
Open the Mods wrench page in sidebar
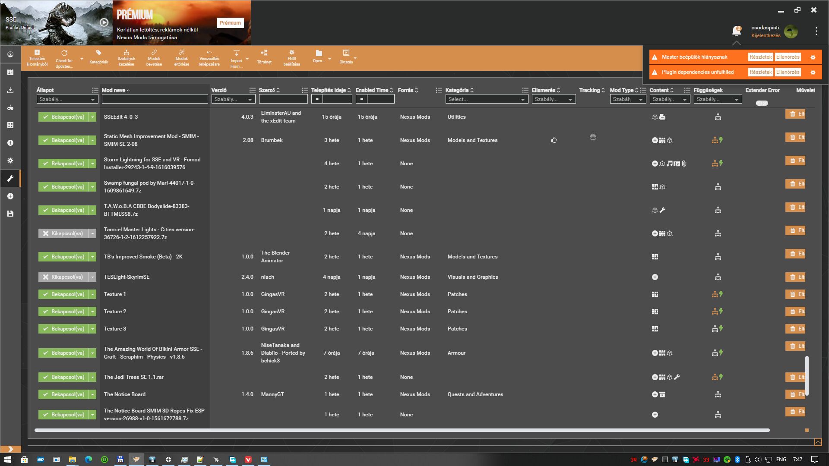pos(10,178)
